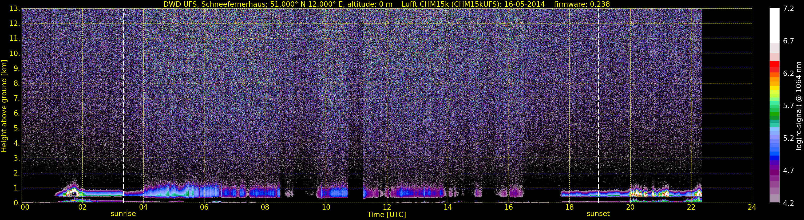The width and height of the screenshot is (804, 220).
Task: Click time axis tick label 10
Action: tap(326, 207)
